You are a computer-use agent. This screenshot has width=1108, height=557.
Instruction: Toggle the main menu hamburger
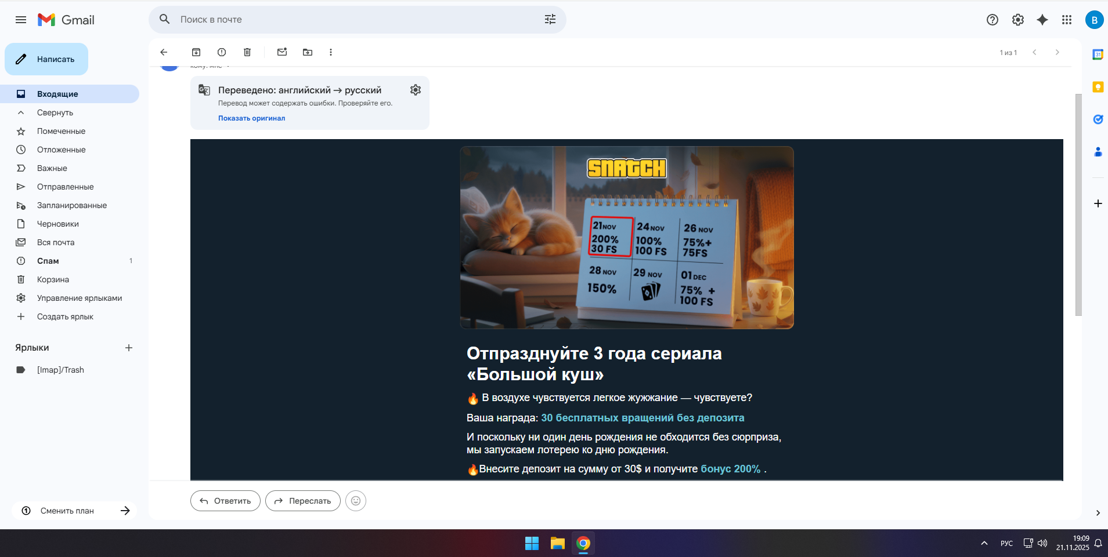[x=21, y=20]
